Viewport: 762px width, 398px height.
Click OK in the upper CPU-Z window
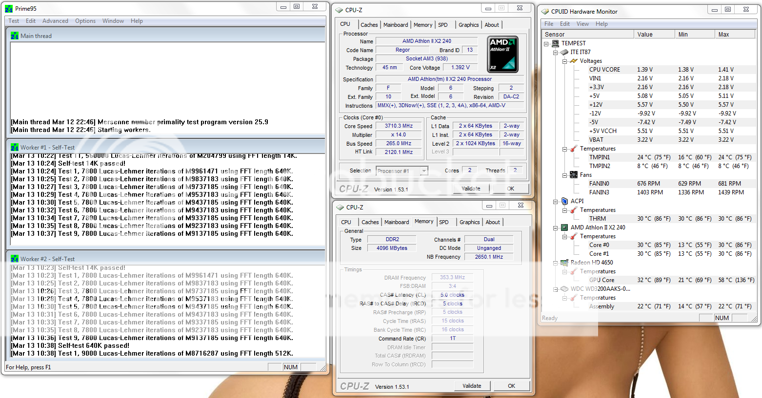pyautogui.click(x=510, y=189)
